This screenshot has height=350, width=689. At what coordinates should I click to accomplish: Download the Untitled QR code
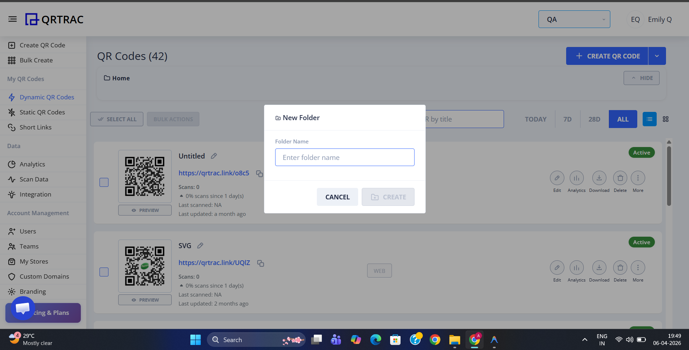(x=599, y=178)
